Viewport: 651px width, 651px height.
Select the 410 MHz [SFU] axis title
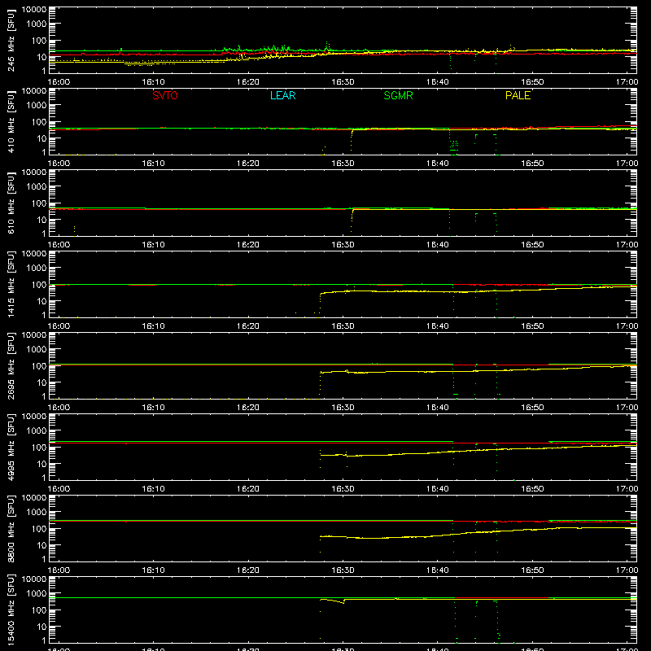11,121
